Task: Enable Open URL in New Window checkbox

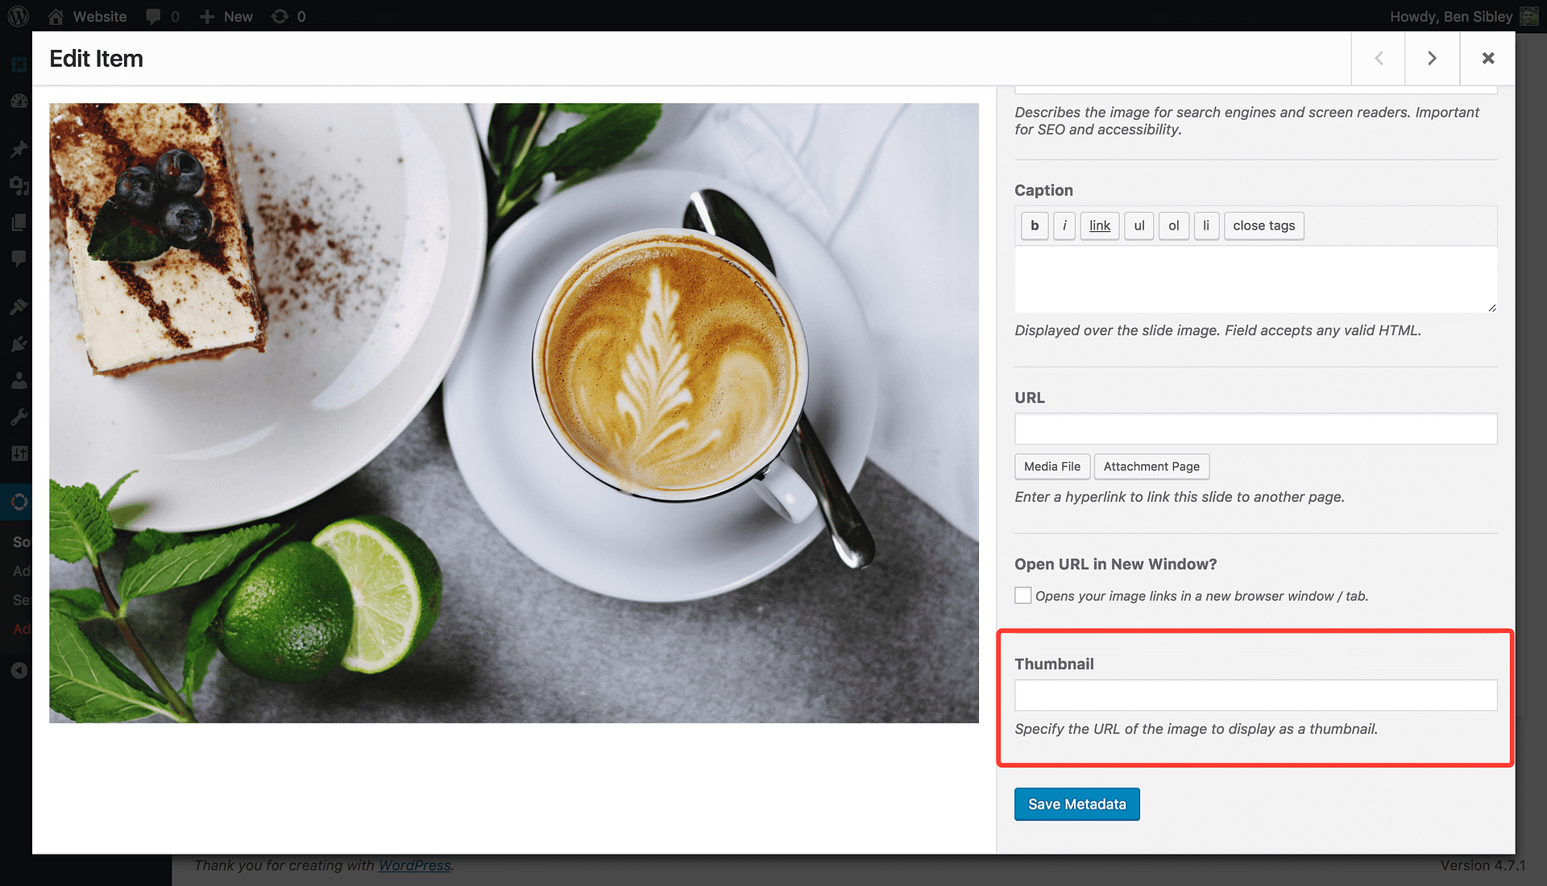Action: click(1022, 596)
